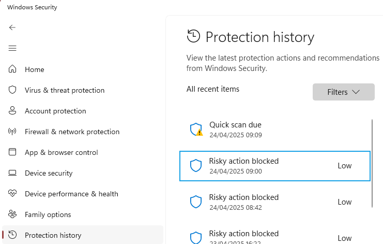The height and width of the screenshot is (244, 383).
Task: Click the Quick scan due warning shield icon
Action: click(196, 130)
